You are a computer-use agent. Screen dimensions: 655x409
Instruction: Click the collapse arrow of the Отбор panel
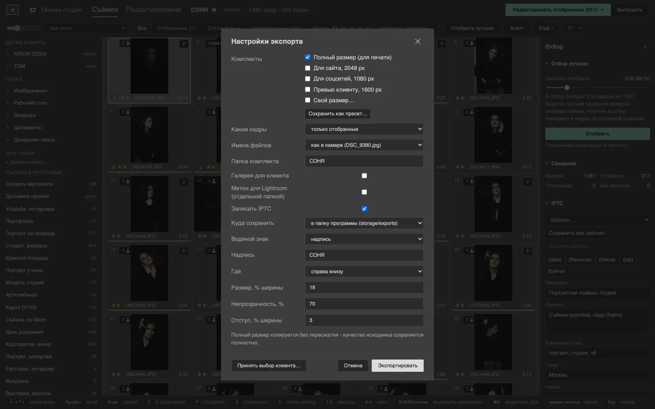click(x=645, y=47)
